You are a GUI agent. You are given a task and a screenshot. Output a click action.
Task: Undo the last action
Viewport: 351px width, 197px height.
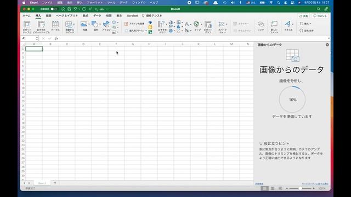coord(75,9)
